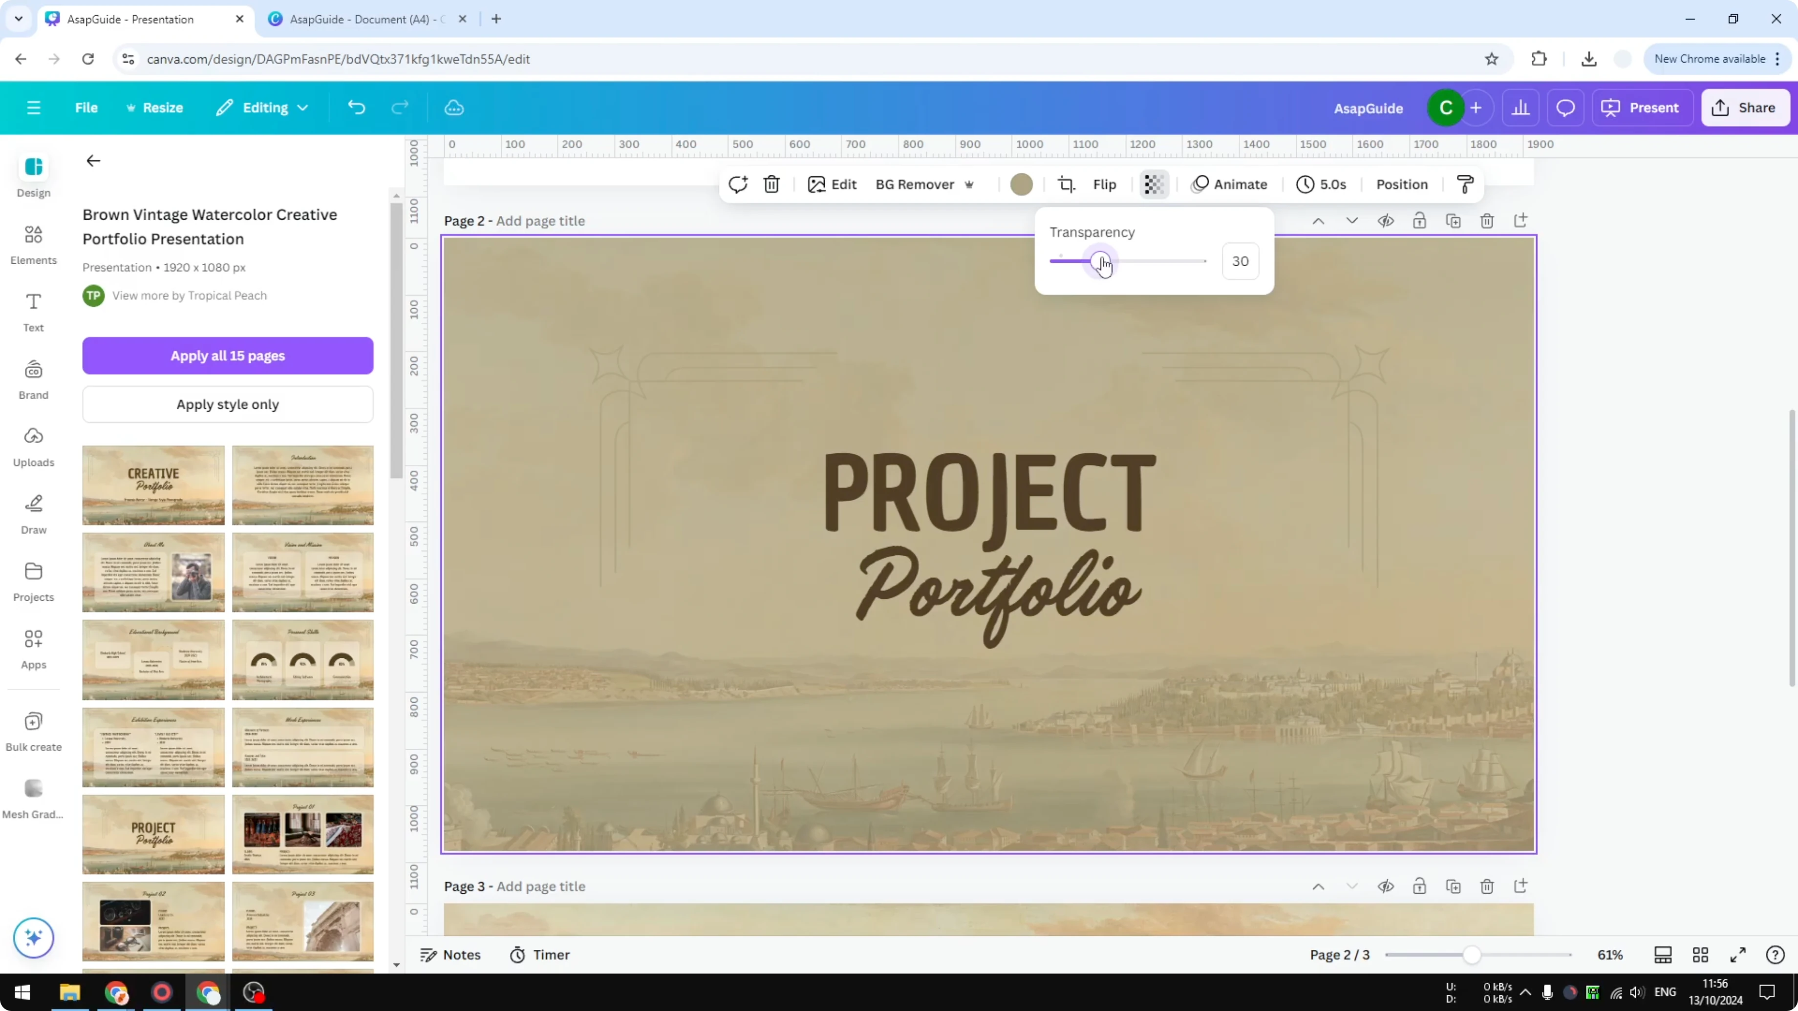Open View more by Tropical Peach link
Viewport: 1798px width, 1011px height.
189,295
